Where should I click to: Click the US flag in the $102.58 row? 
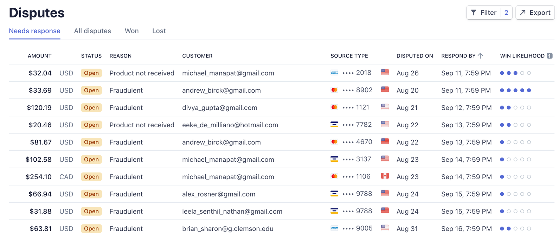tap(385, 158)
